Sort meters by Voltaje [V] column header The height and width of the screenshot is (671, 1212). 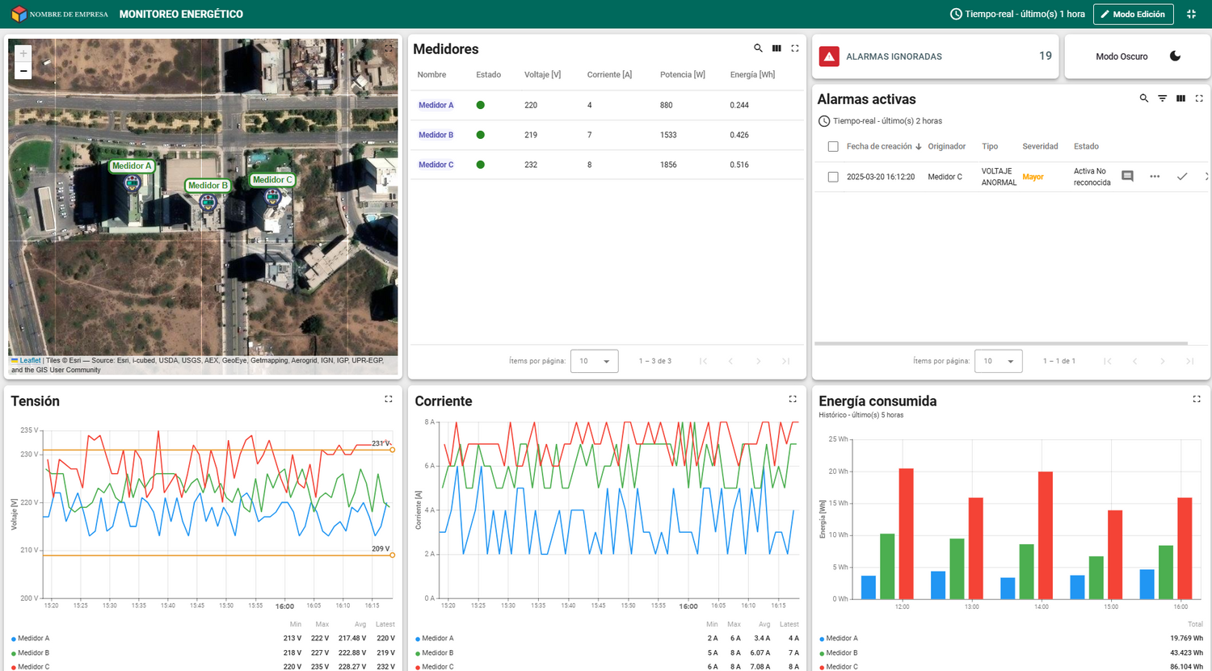point(542,74)
